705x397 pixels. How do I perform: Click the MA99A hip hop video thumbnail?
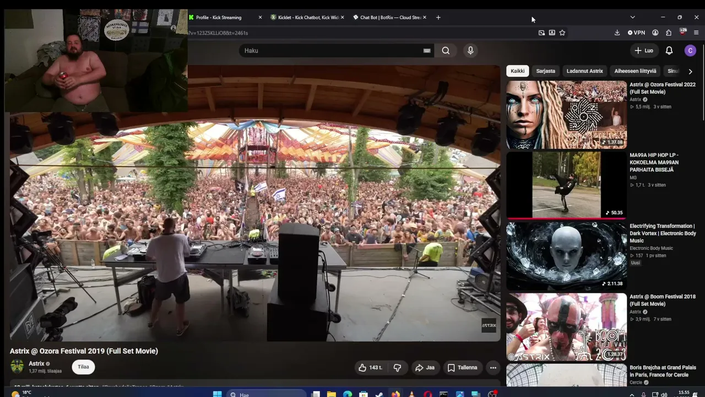(567, 185)
